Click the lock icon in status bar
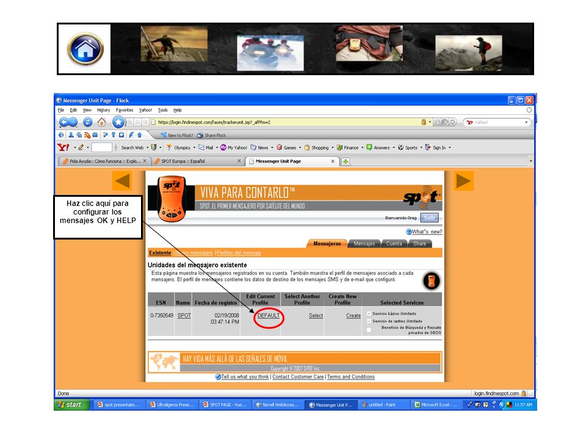Viewport: 586px width, 440px height. (x=524, y=393)
